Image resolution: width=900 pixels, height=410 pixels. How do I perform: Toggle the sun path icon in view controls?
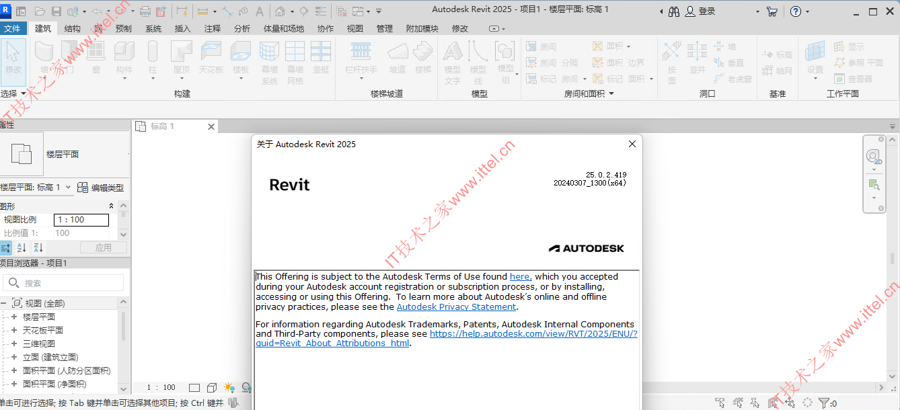tap(229, 388)
